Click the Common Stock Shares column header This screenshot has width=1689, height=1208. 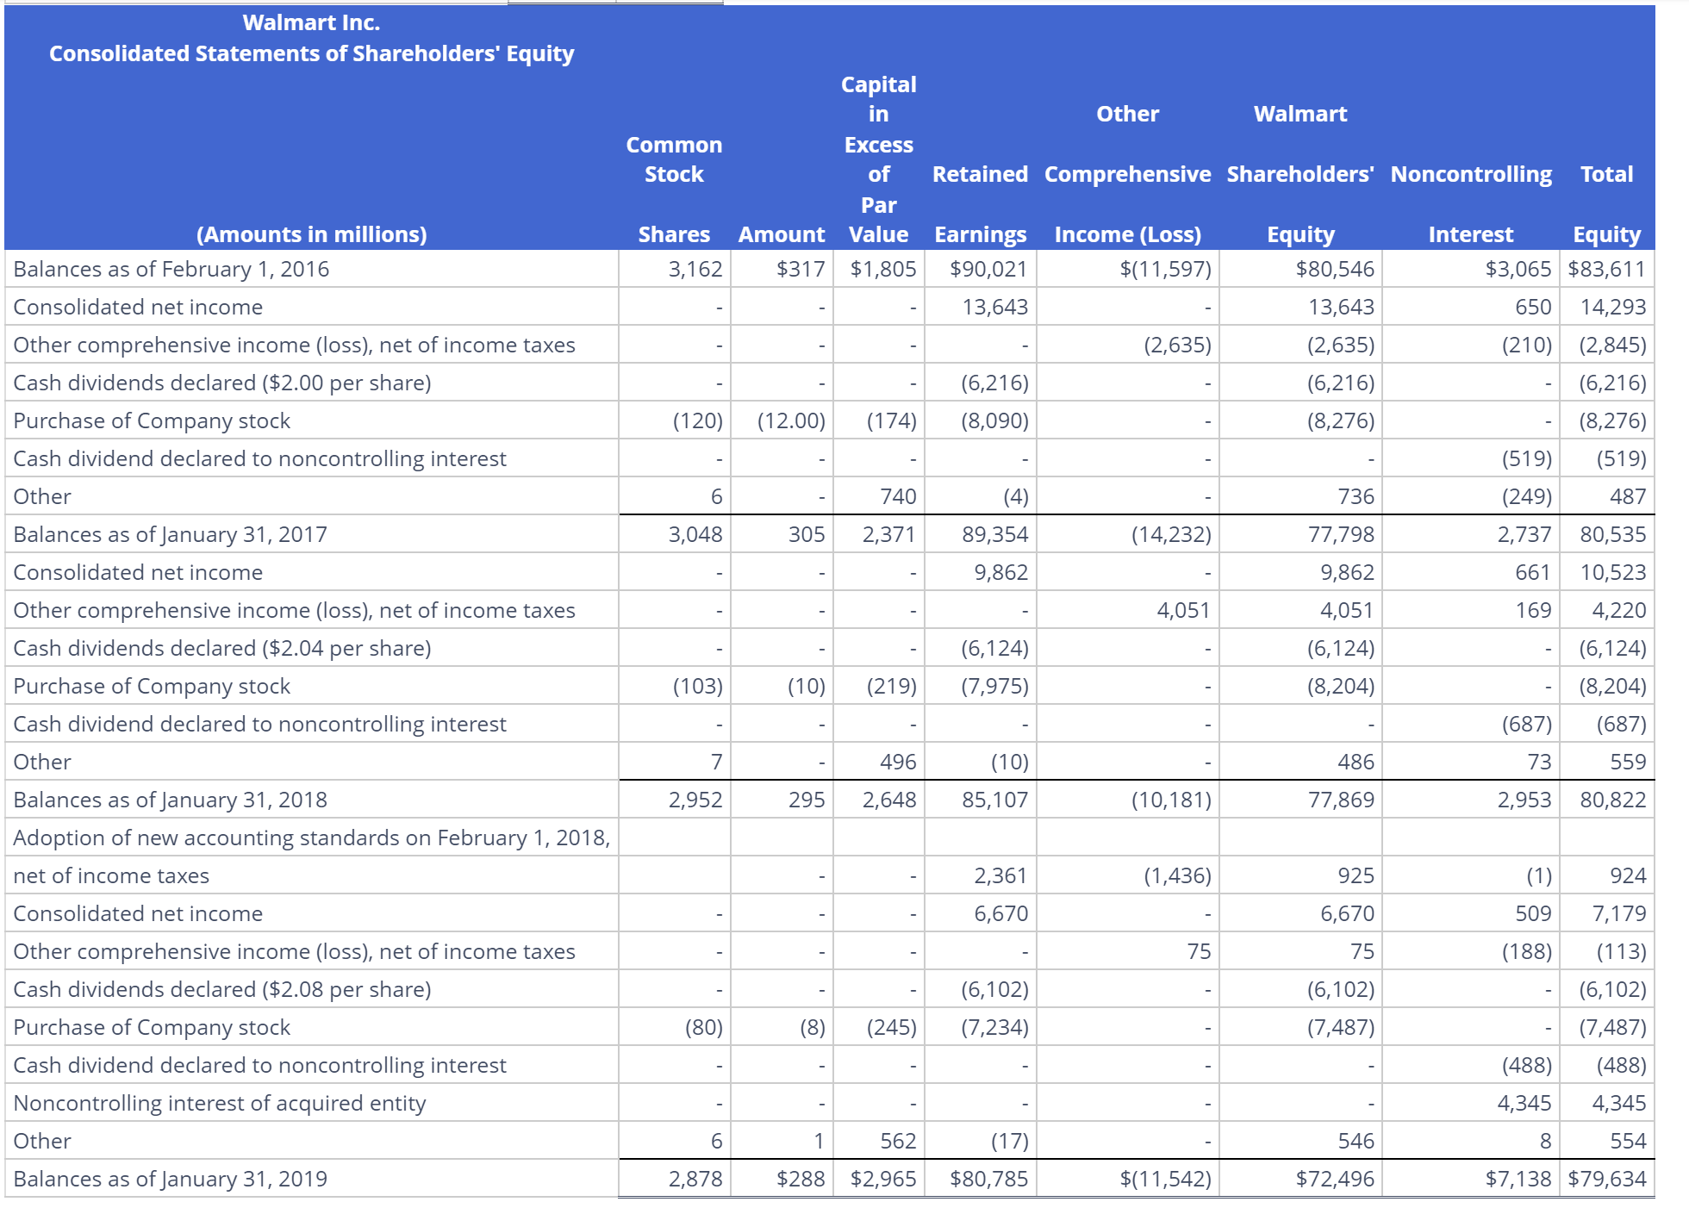click(674, 234)
